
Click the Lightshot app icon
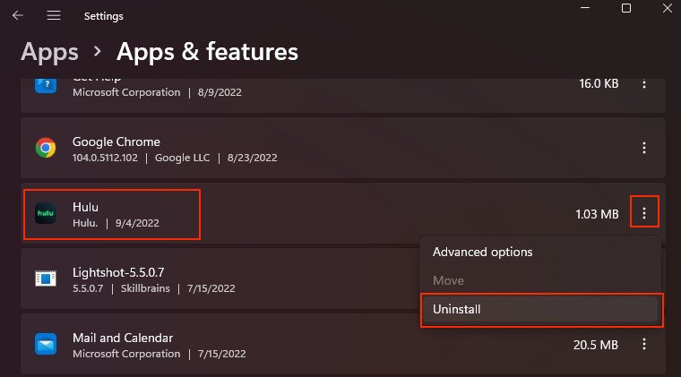pyautogui.click(x=46, y=278)
